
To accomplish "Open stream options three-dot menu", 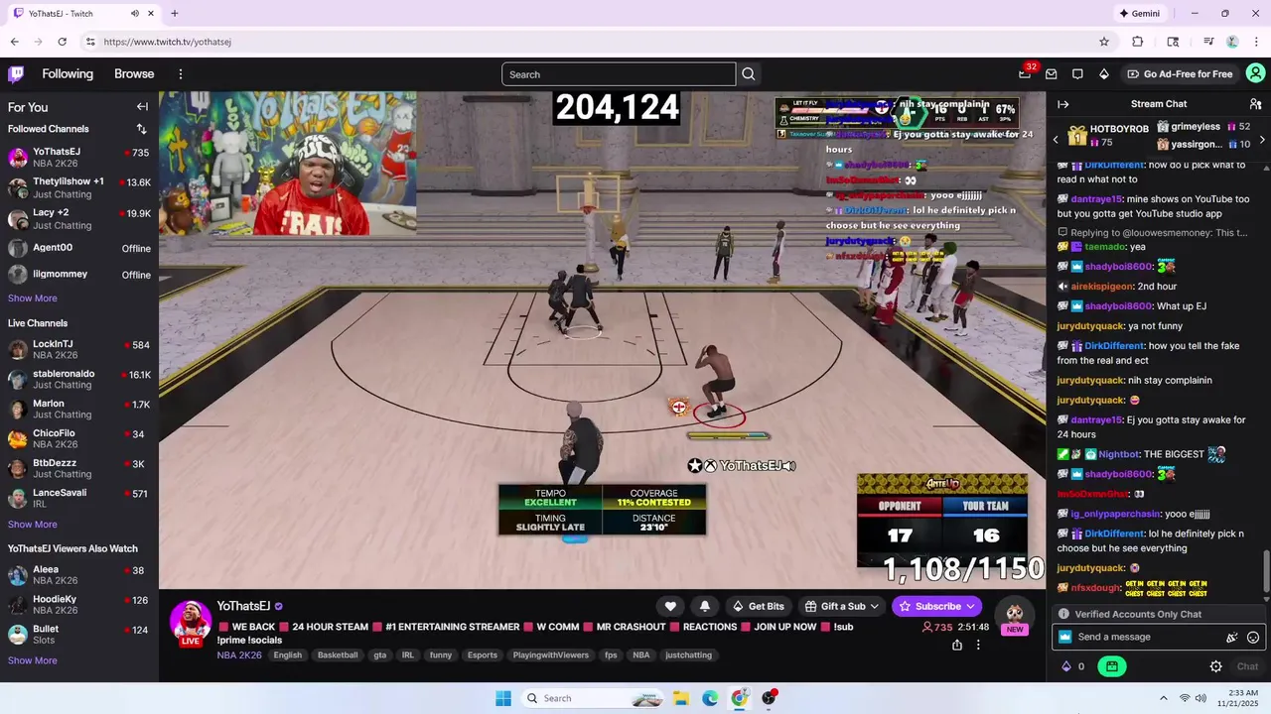I will pos(978,645).
